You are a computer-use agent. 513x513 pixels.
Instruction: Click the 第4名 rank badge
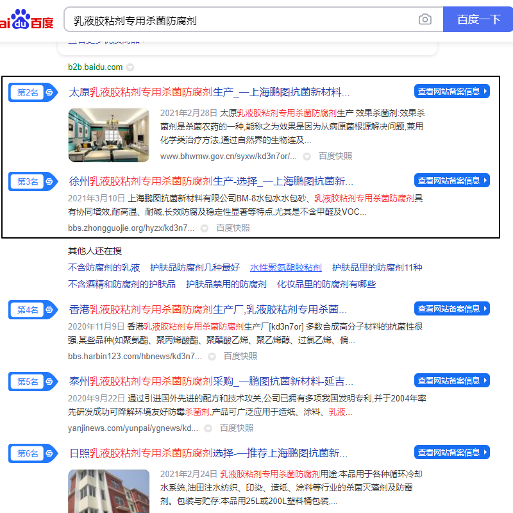pos(33,310)
